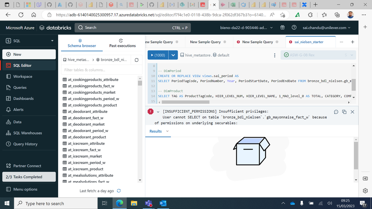Open the ASW-G-08 Rex warehouse selector
Screen dimensions: 372x209
318,55
